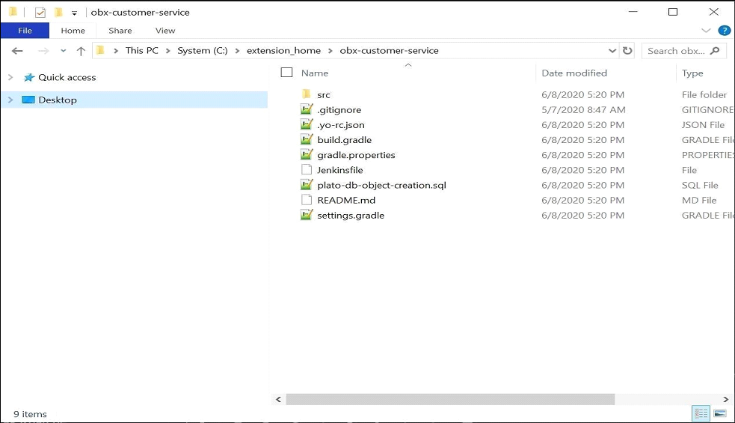735x423 pixels.
Task: Click the settings.gradle file icon
Action: pyautogui.click(x=307, y=215)
